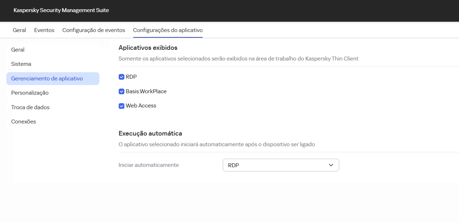
Task: Select the Configurações do aplicativo tab
Action: (167, 30)
